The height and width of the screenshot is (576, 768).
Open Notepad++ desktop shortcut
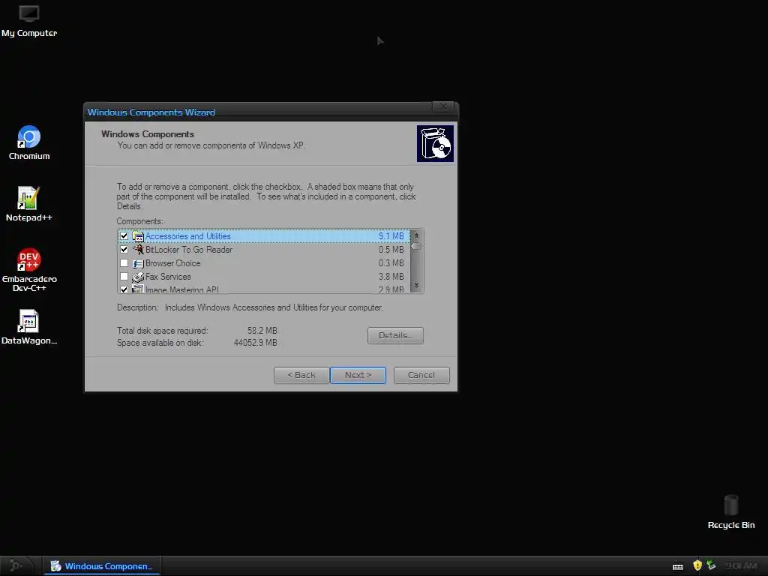29,204
